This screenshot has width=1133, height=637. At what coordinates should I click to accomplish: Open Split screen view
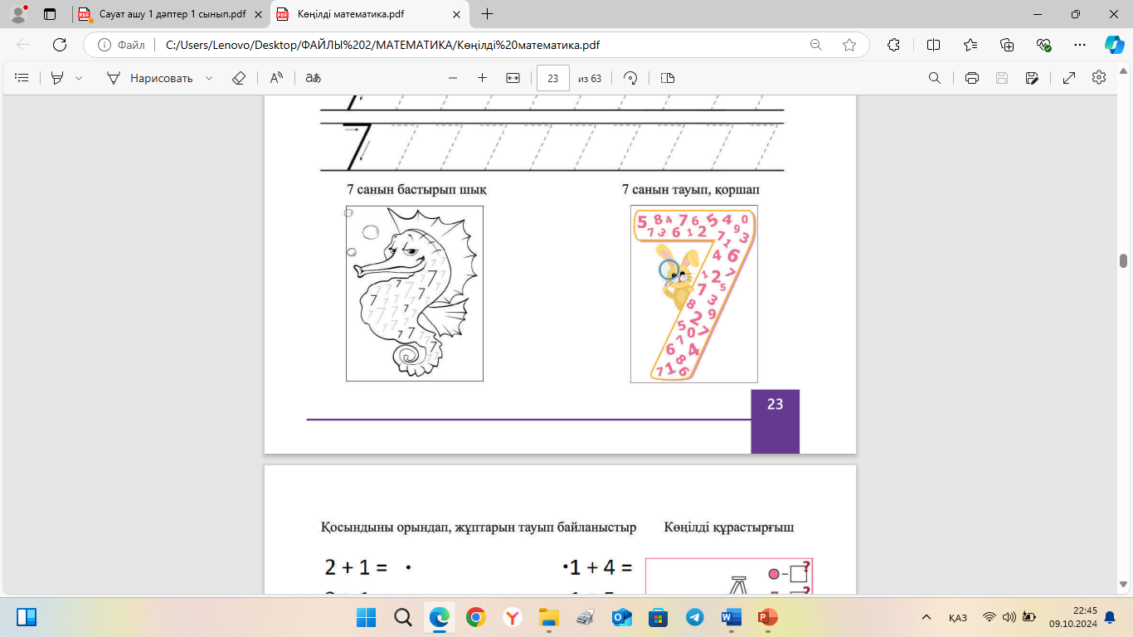(933, 45)
